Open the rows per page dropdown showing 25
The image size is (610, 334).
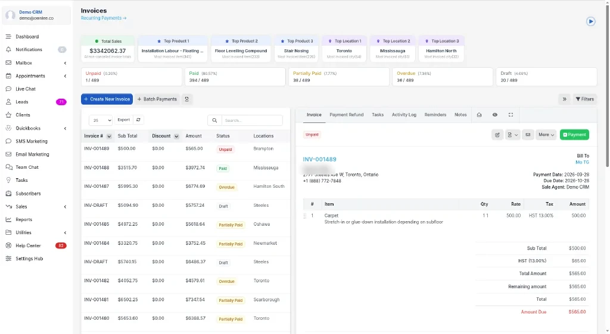point(100,120)
